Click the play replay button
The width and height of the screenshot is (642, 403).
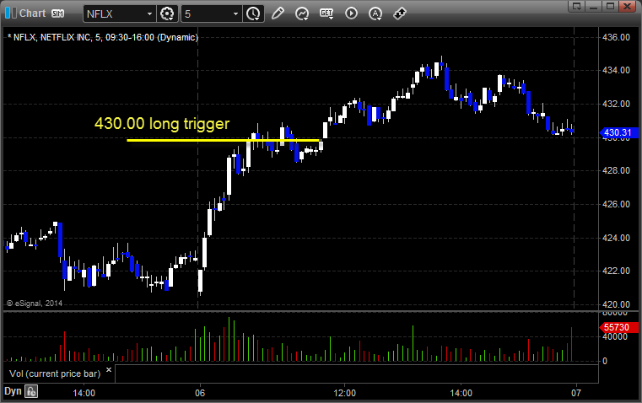[x=351, y=13]
